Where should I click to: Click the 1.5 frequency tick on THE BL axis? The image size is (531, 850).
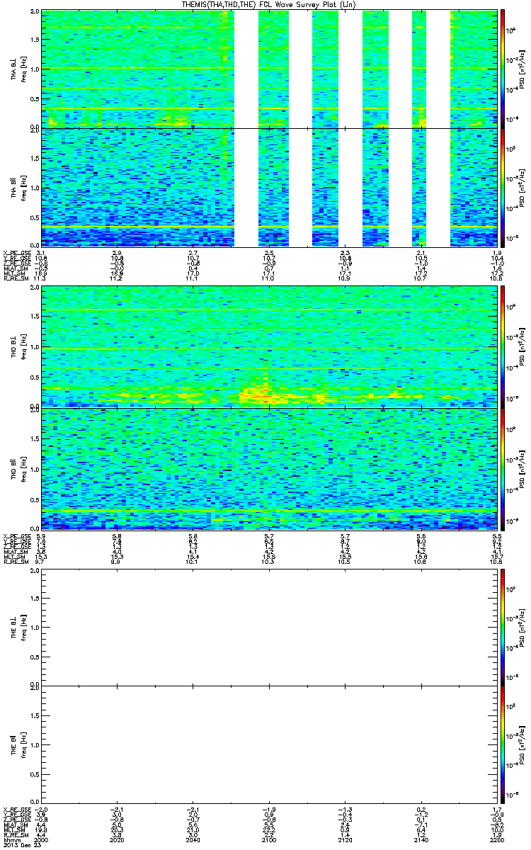tap(35, 598)
